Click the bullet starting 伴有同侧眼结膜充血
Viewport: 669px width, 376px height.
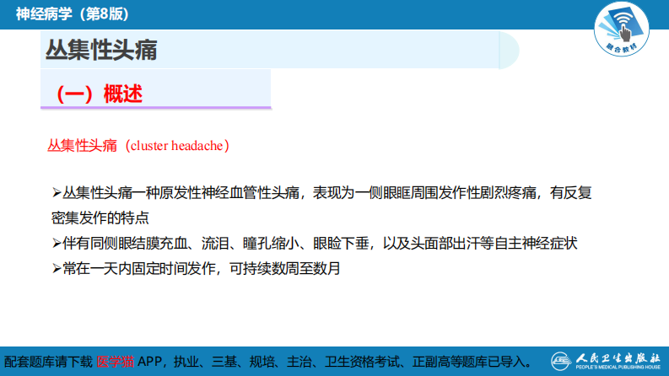click(x=315, y=243)
